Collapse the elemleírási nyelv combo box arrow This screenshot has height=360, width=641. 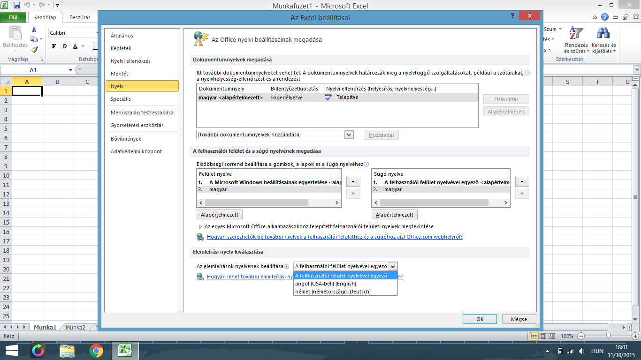[393, 266]
